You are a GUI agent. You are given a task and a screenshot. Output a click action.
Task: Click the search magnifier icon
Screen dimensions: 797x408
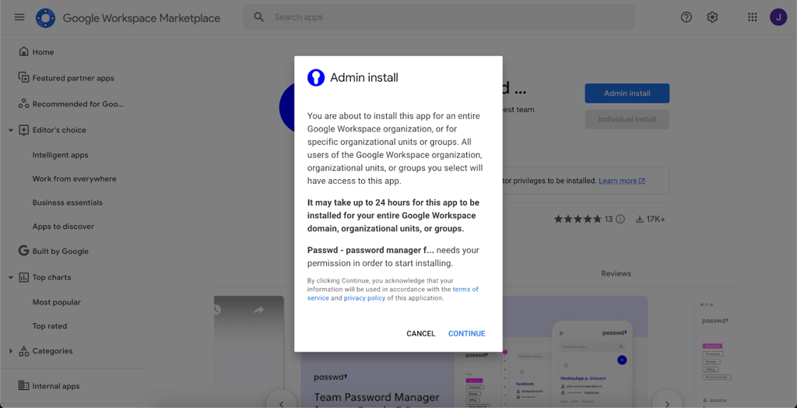tap(259, 17)
